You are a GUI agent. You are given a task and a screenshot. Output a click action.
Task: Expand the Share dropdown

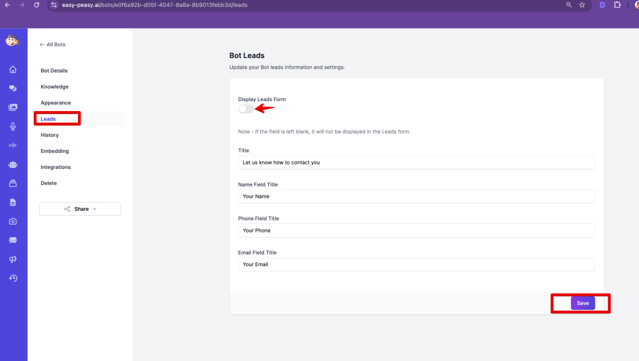pyautogui.click(x=80, y=209)
